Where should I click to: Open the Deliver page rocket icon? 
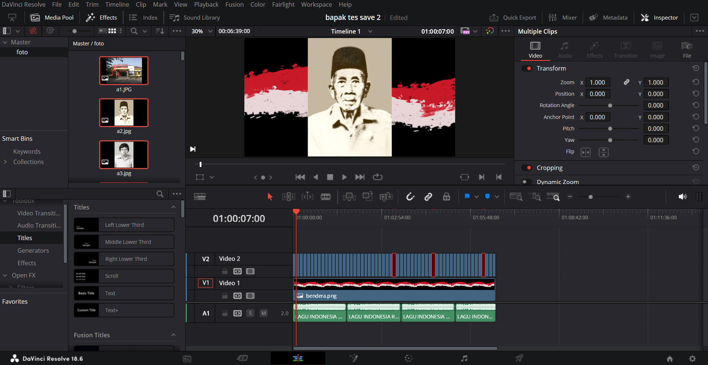click(519, 358)
